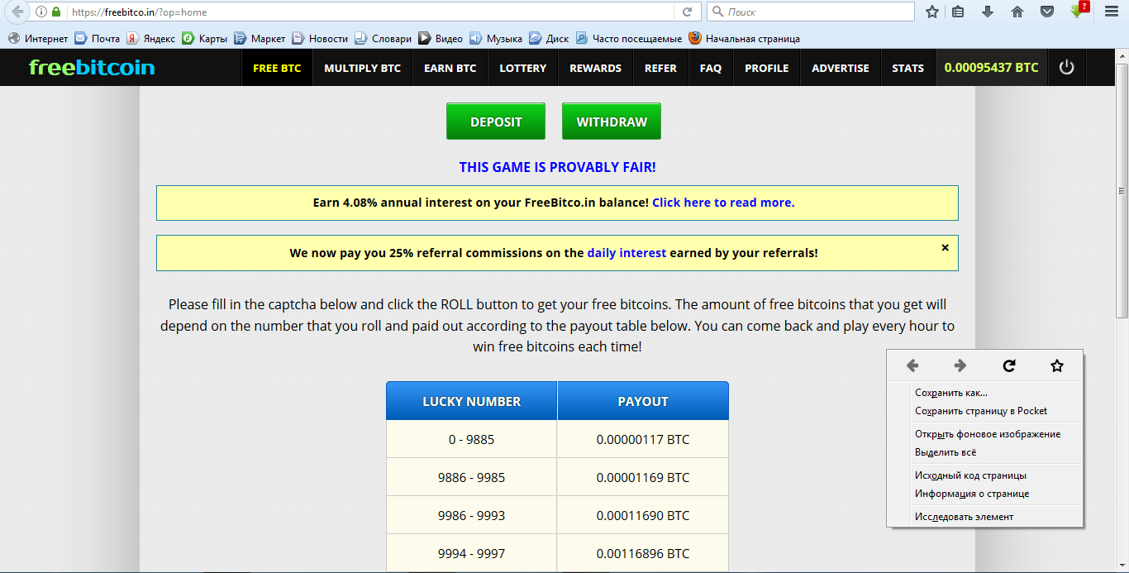
Task: Click the freebitcoin logo
Action: [92, 68]
